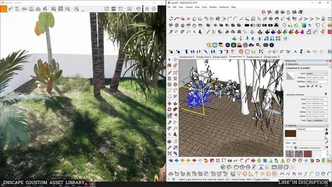Click the house view icon in views toolbar
Screen dimensions: 332x187
click(183, 25)
